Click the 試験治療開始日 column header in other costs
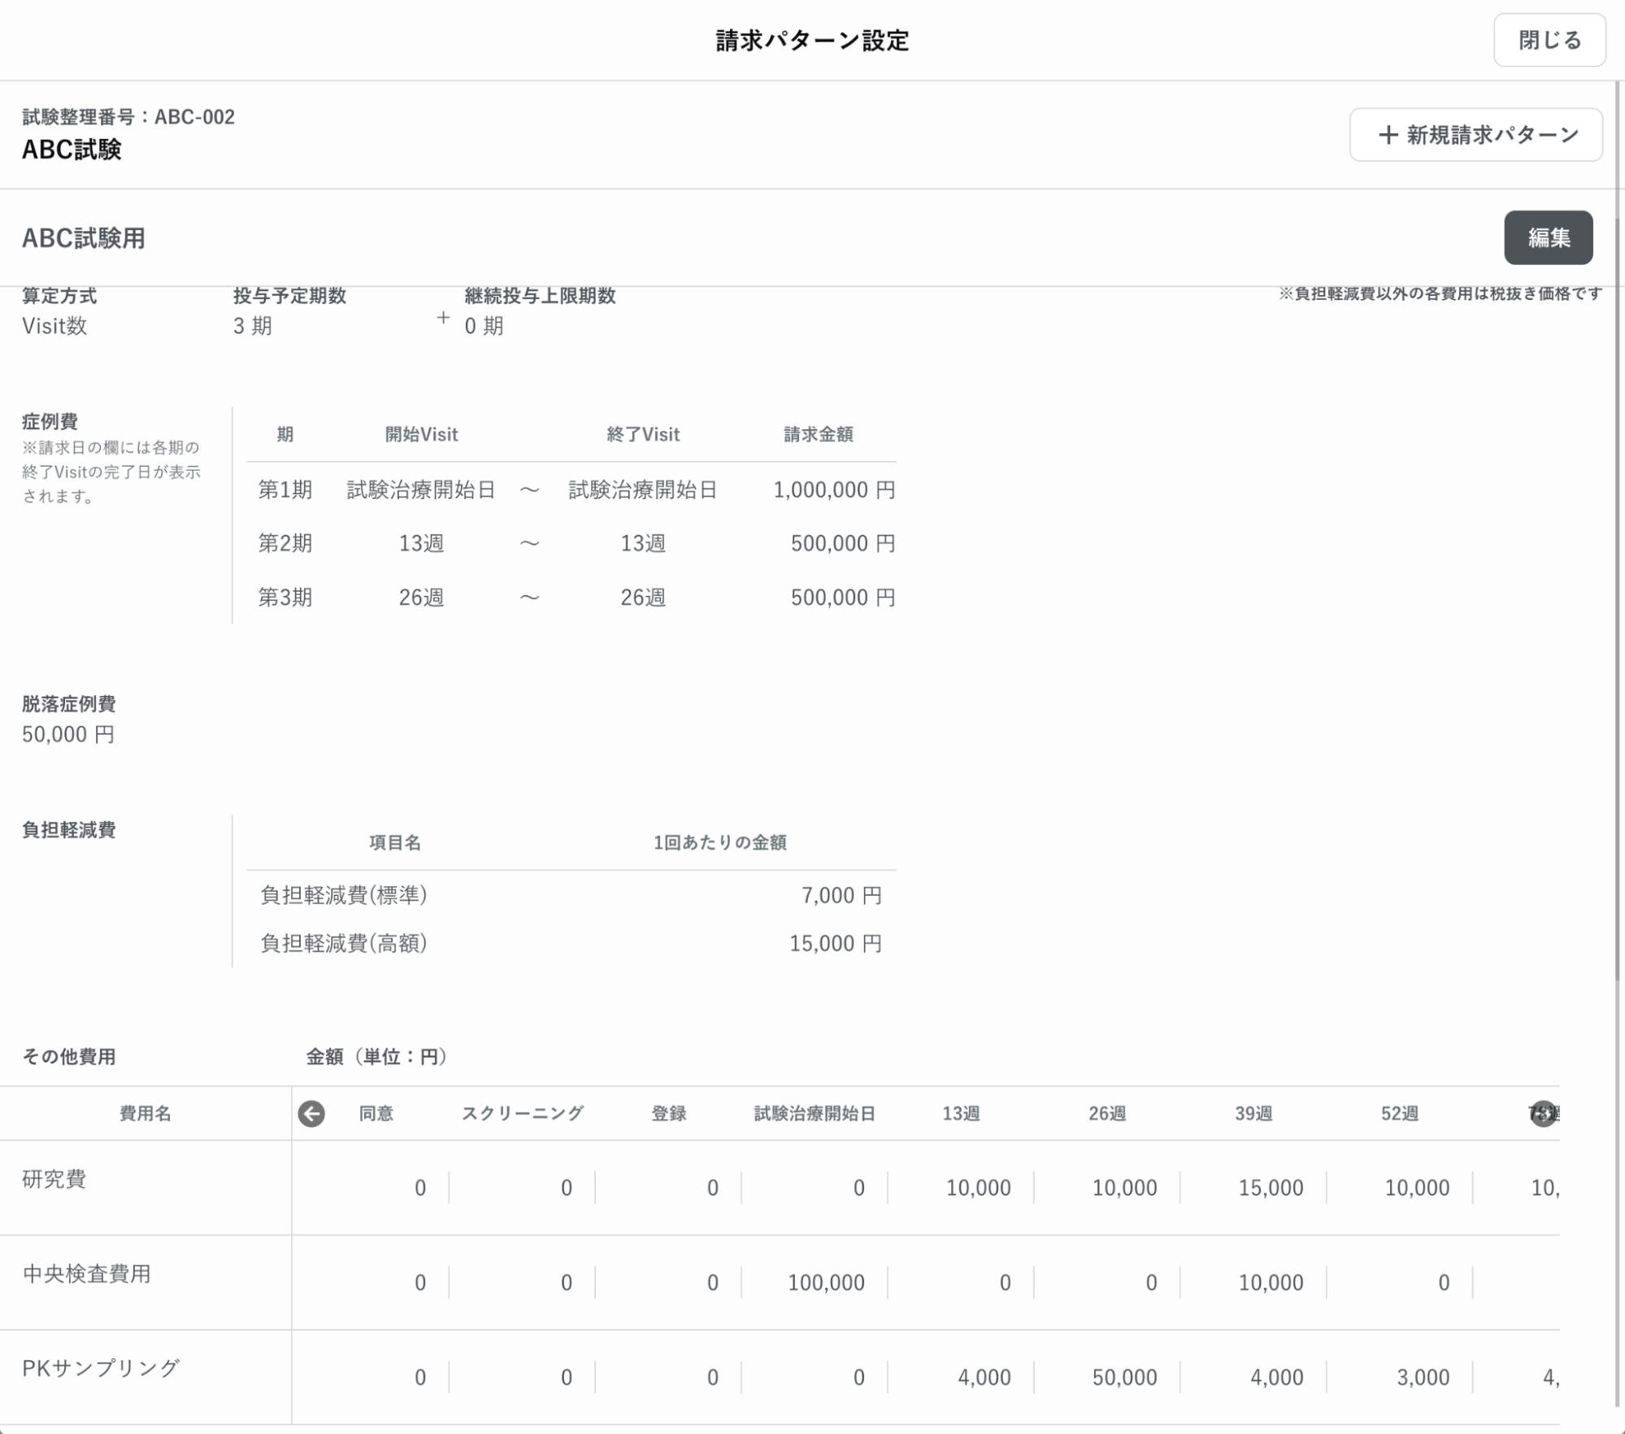 pos(814,1113)
